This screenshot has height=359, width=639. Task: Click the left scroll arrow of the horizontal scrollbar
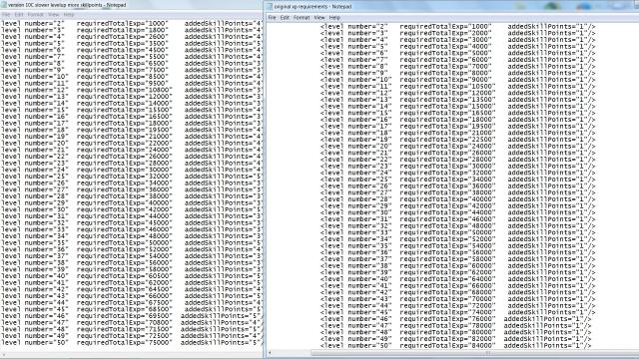click(x=269, y=353)
